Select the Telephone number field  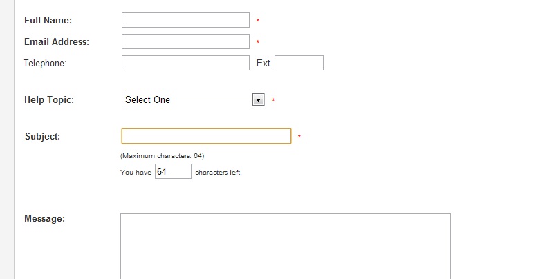click(185, 63)
